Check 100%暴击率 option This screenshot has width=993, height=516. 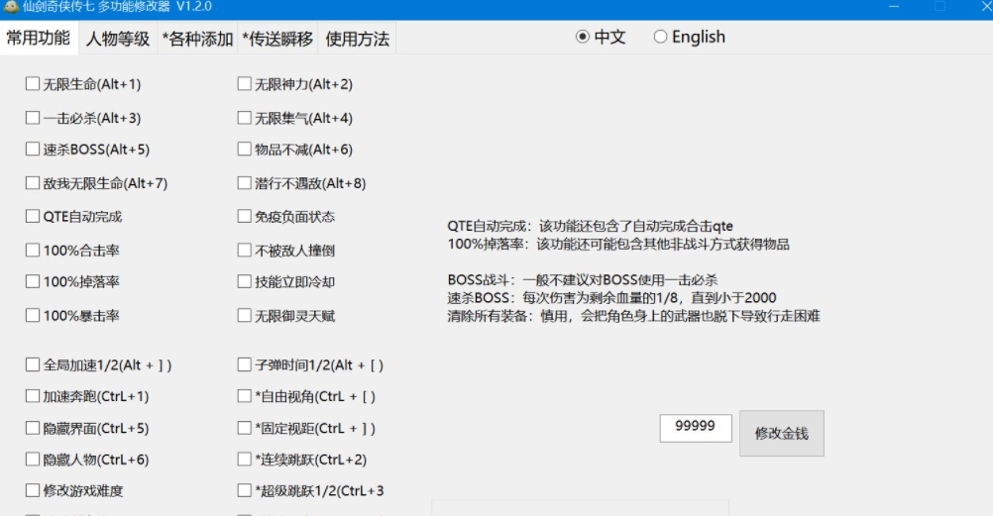[33, 315]
